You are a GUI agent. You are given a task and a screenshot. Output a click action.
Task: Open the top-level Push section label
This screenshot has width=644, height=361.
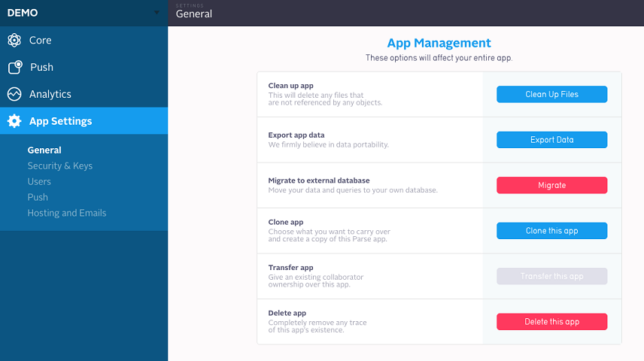coord(41,67)
